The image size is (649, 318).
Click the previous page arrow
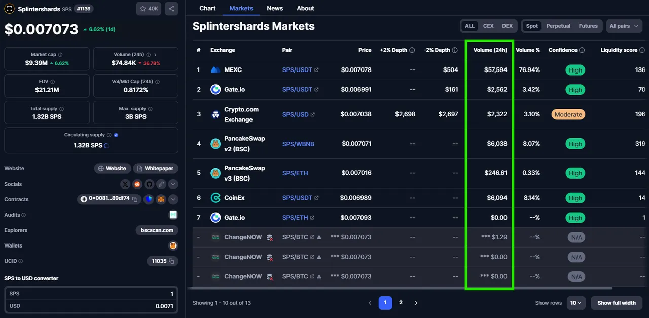(x=370, y=303)
